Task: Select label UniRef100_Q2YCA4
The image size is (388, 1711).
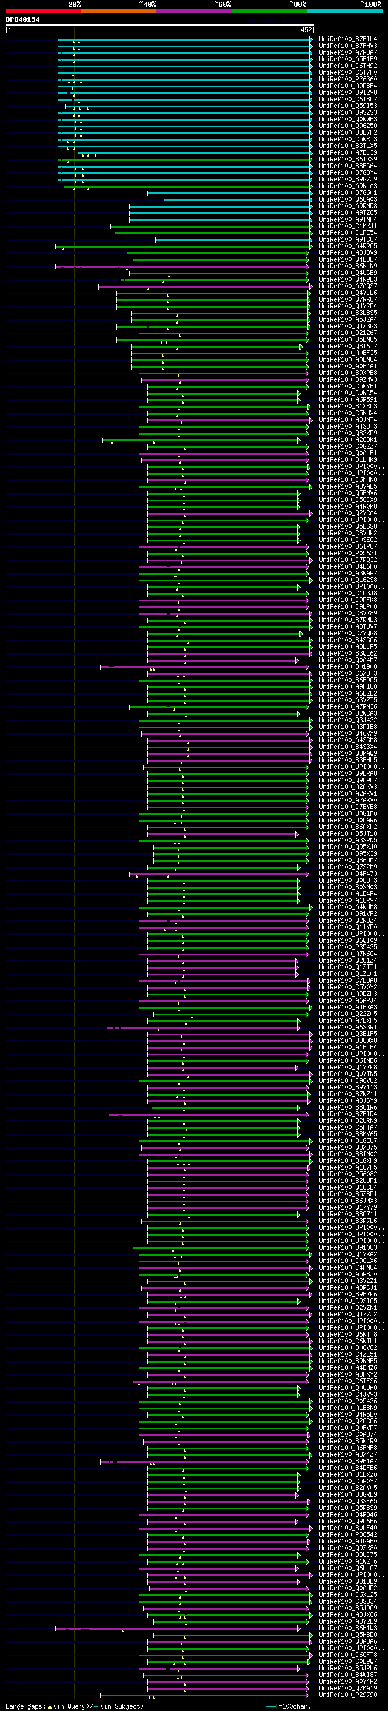Action: point(347,513)
